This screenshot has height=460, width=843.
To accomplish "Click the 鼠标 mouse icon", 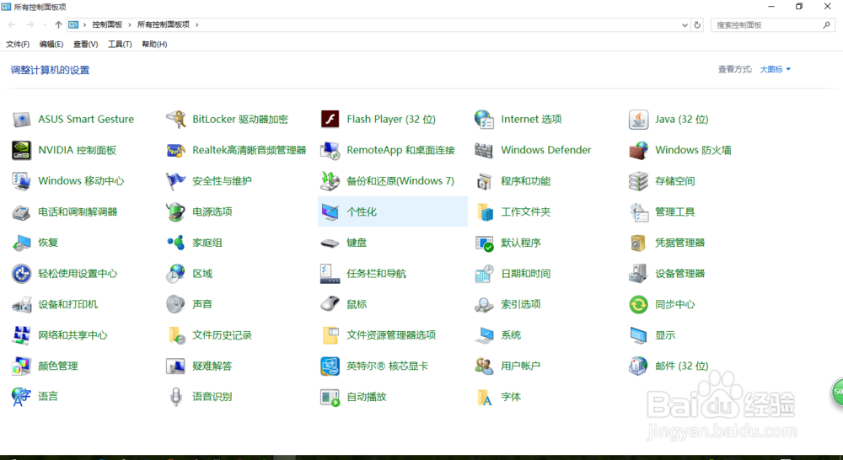I will click(x=330, y=304).
